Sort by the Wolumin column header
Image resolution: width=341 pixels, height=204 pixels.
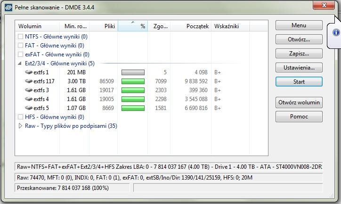(x=37, y=26)
